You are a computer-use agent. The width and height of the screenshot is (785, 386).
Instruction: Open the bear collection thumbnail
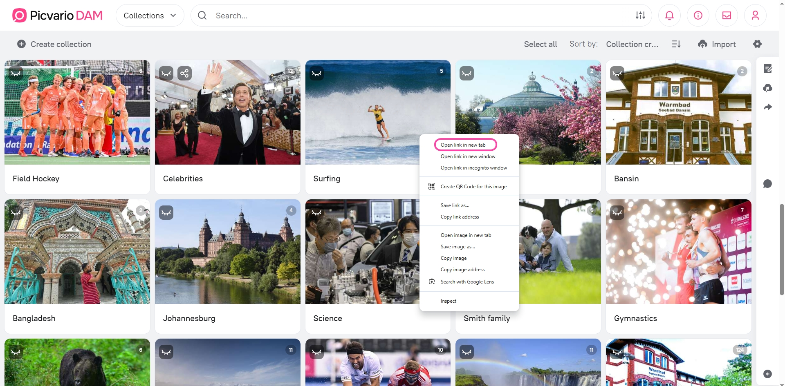pyautogui.click(x=77, y=362)
